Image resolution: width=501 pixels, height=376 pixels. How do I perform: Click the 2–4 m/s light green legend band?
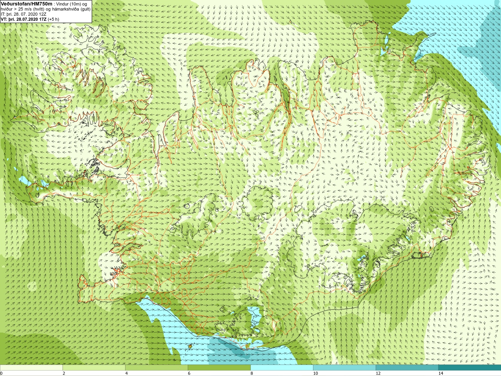pyautogui.click(x=94, y=368)
